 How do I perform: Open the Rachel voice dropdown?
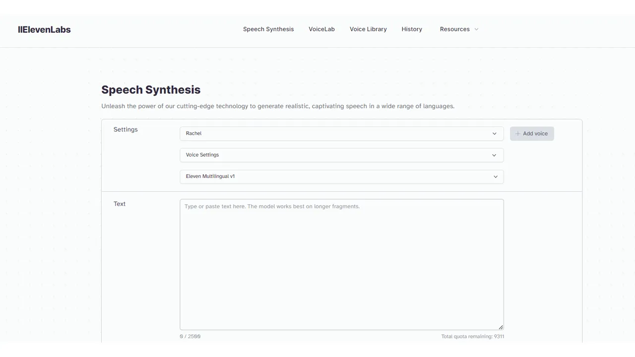pyautogui.click(x=342, y=133)
